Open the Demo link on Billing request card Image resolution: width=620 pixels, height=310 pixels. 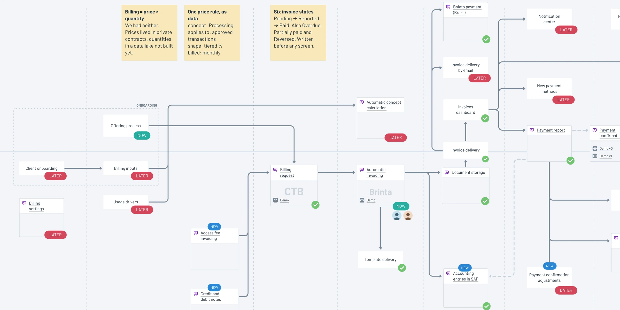(x=284, y=200)
